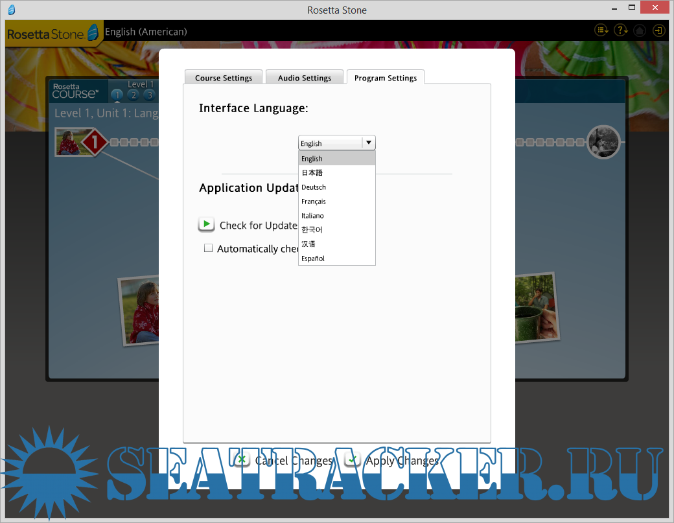
Task: Click the Program Settings tab
Action: click(386, 78)
